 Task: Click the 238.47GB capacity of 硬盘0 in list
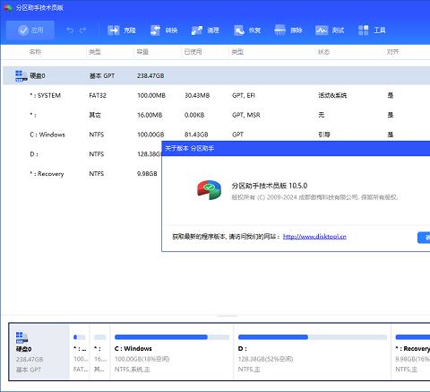150,76
